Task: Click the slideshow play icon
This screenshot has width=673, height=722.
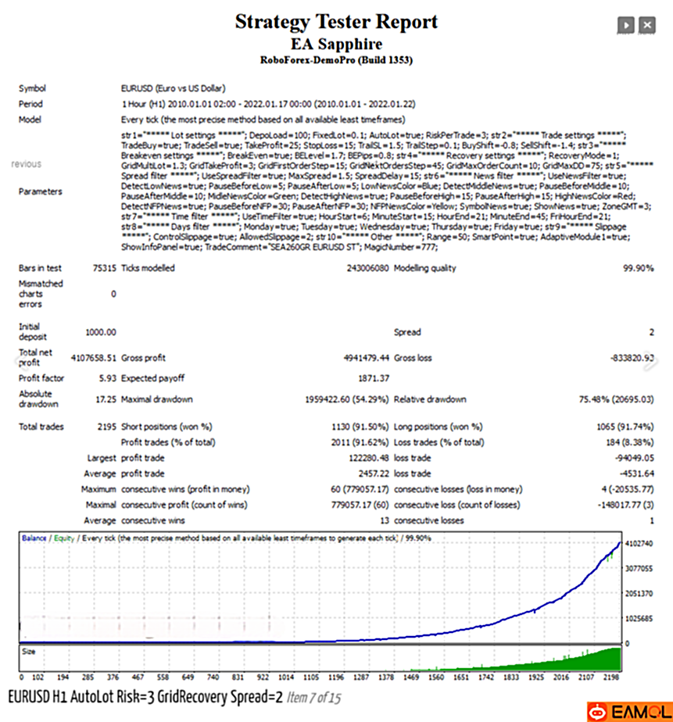Action: tap(625, 25)
